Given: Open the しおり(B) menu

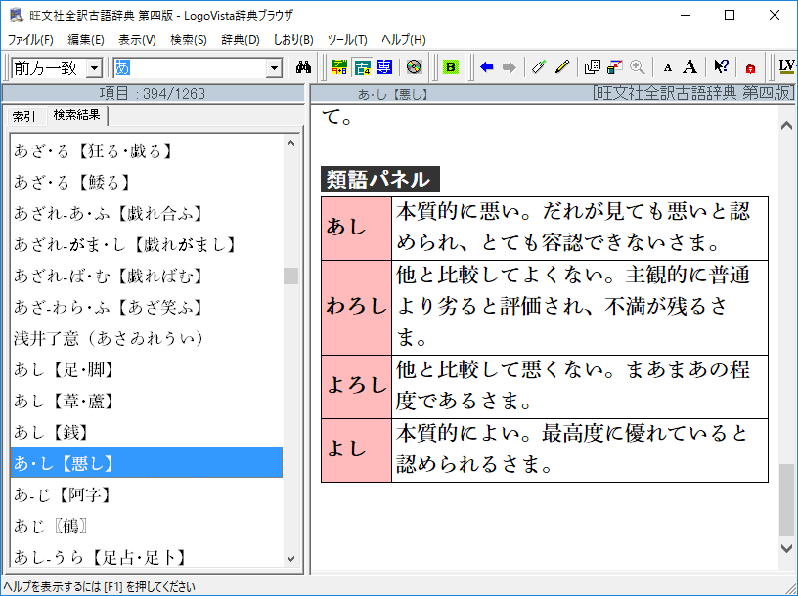Looking at the screenshot, I should [x=293, y=40].
